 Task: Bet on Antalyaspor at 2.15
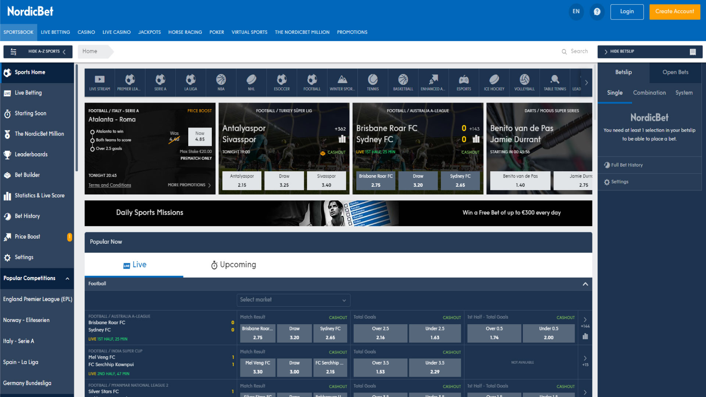242,181
